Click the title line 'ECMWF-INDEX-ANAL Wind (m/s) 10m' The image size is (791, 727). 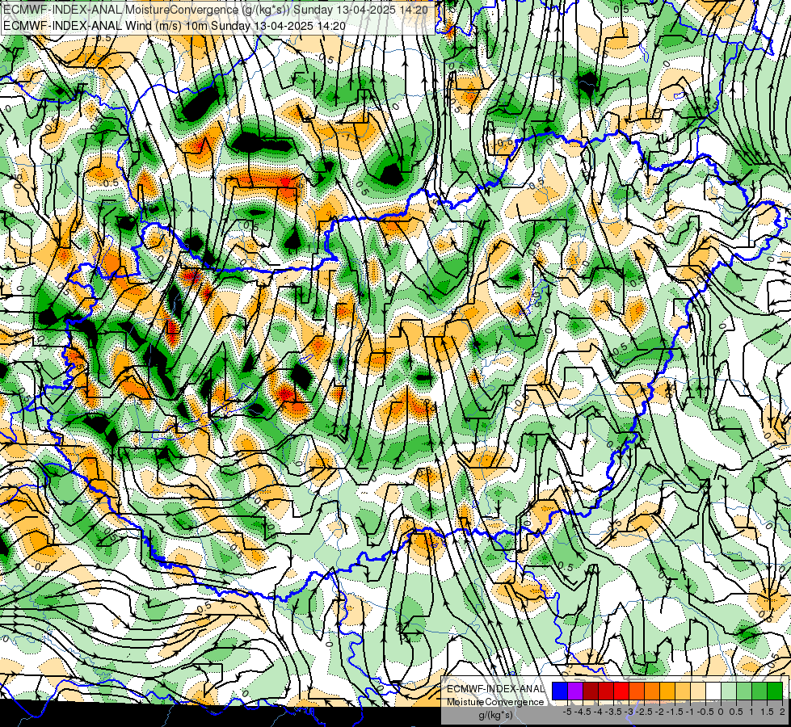pyautogui.click(x=105, y=26)
